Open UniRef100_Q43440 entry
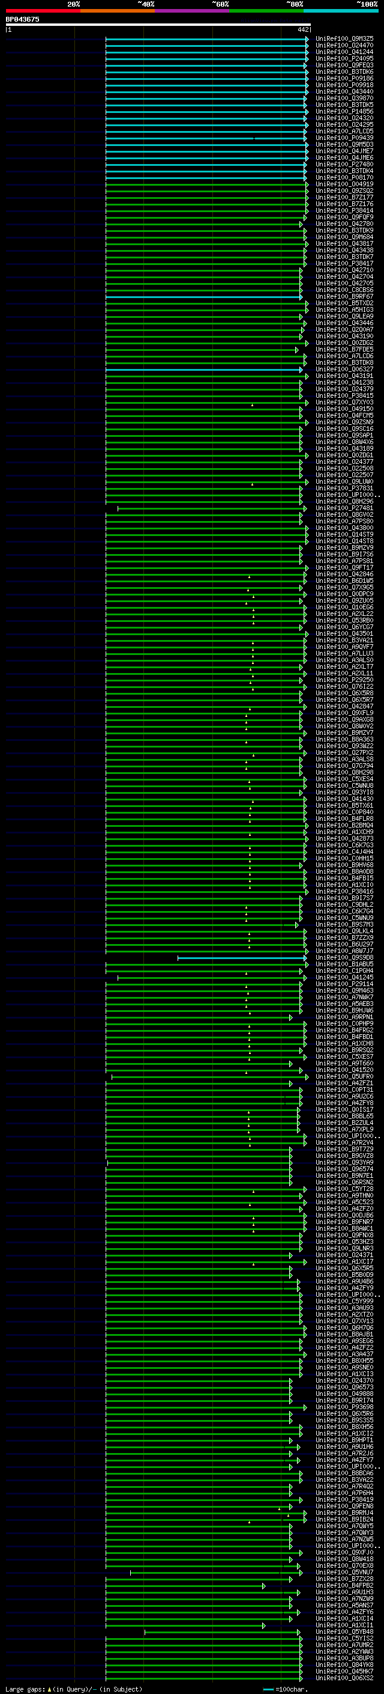The width and height of the screenshot is (384, 1694). pyautogui.click(x=344, y=91)
